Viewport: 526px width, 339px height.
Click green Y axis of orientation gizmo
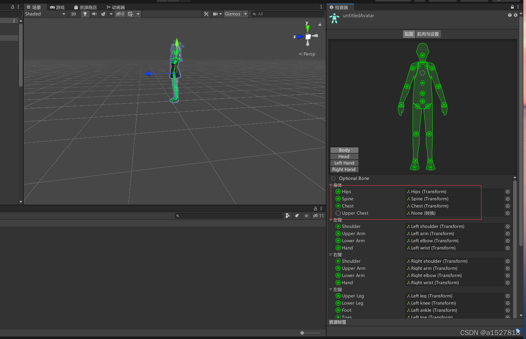(x=307, y=28)
